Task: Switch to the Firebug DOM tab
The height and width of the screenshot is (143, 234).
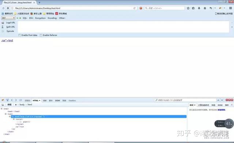Action: coord(57,100)
